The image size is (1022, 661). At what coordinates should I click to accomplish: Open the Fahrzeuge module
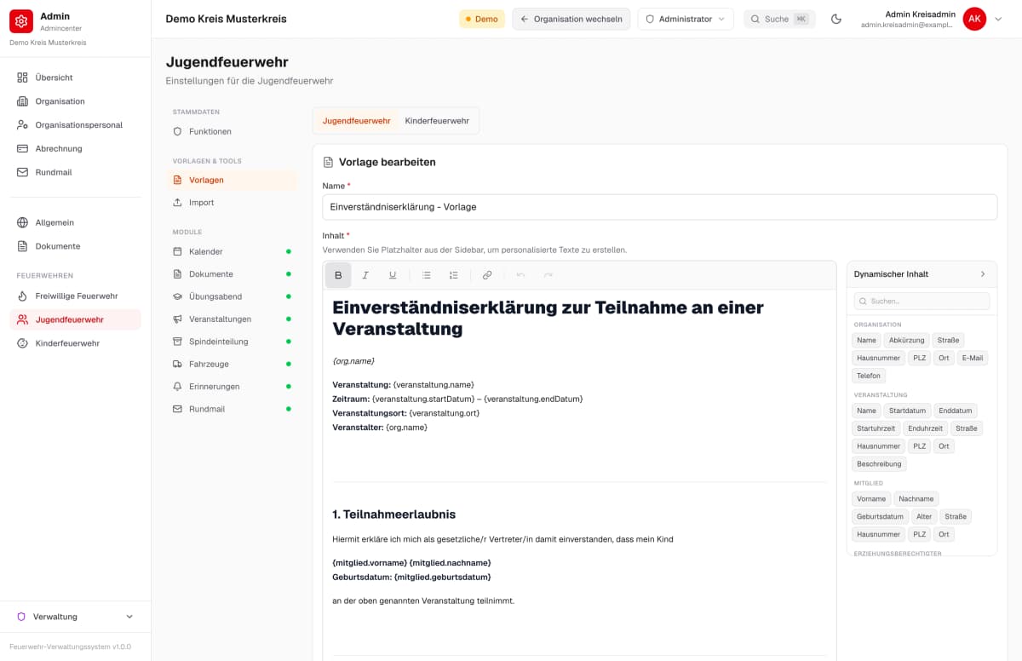coord(232,364)
